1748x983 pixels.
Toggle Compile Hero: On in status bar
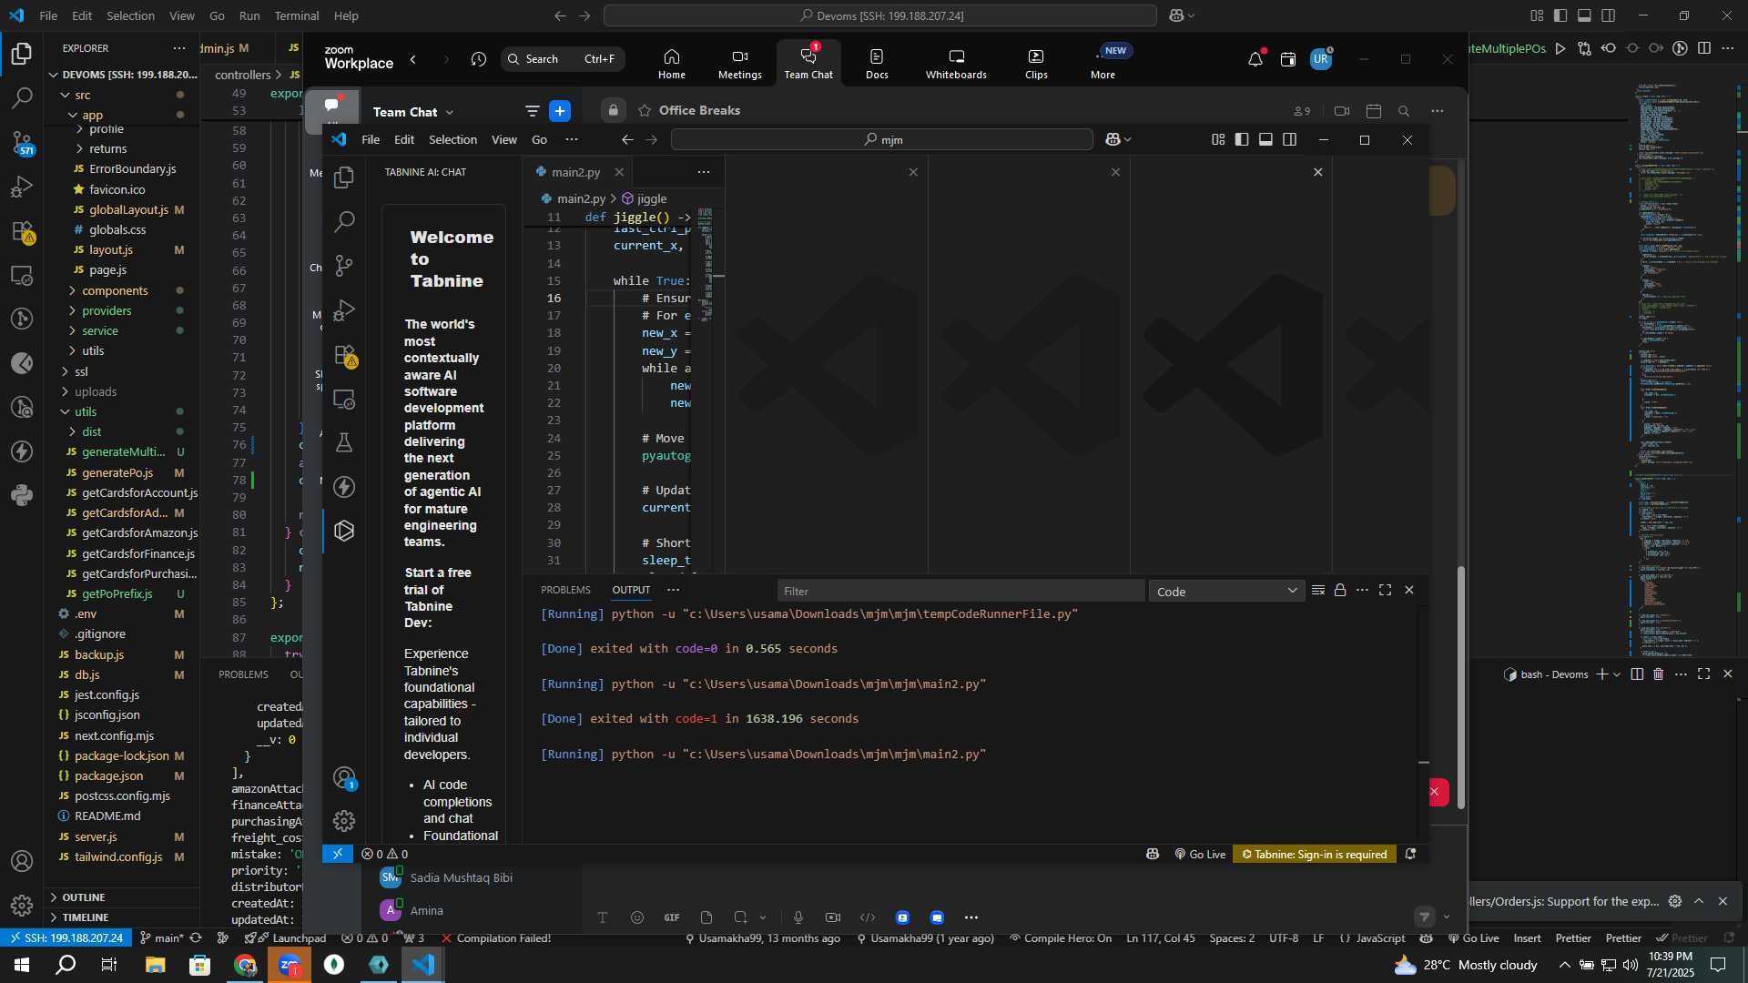pyautogui.click(x=1060, y=938)
